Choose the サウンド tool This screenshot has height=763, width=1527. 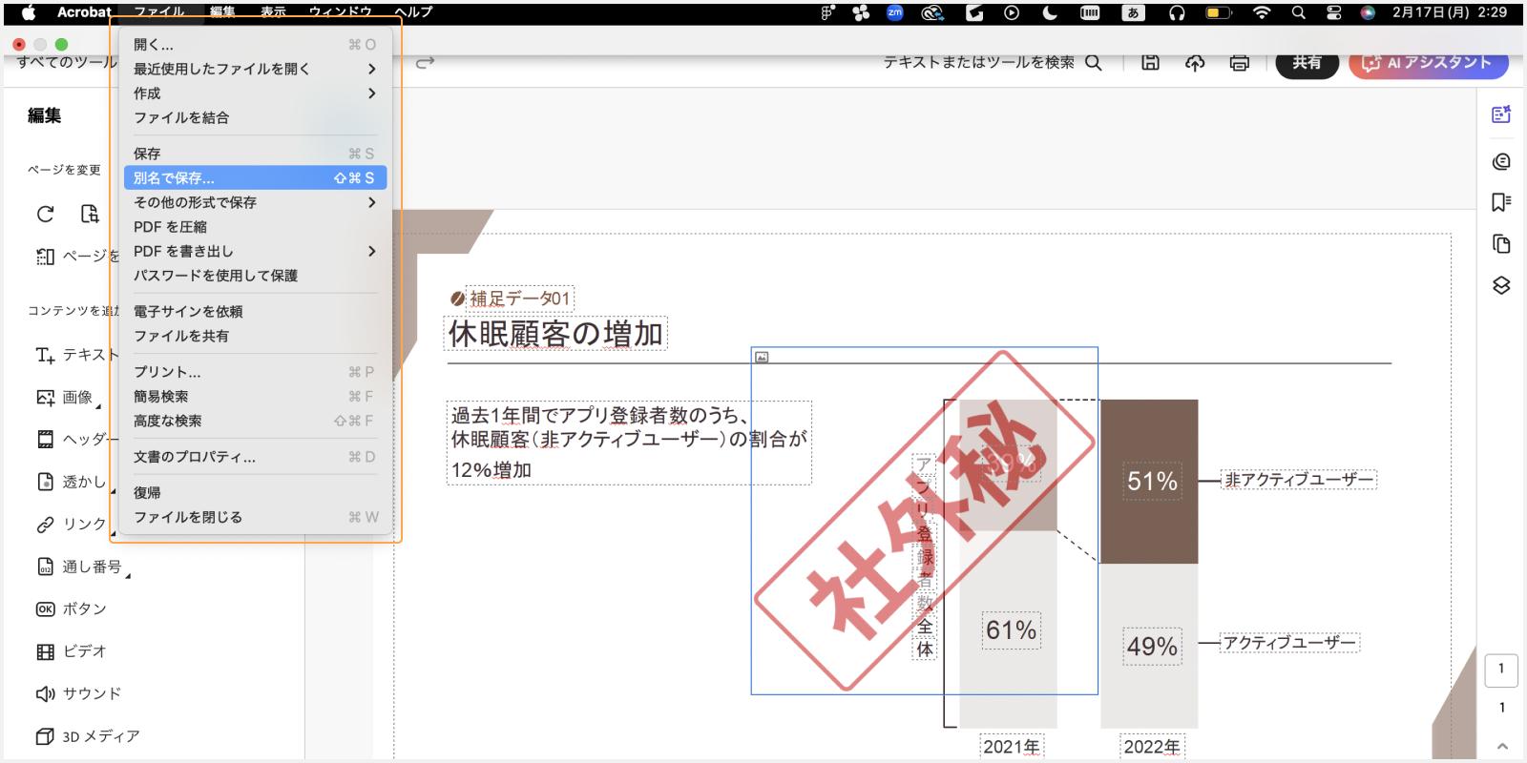78,693
